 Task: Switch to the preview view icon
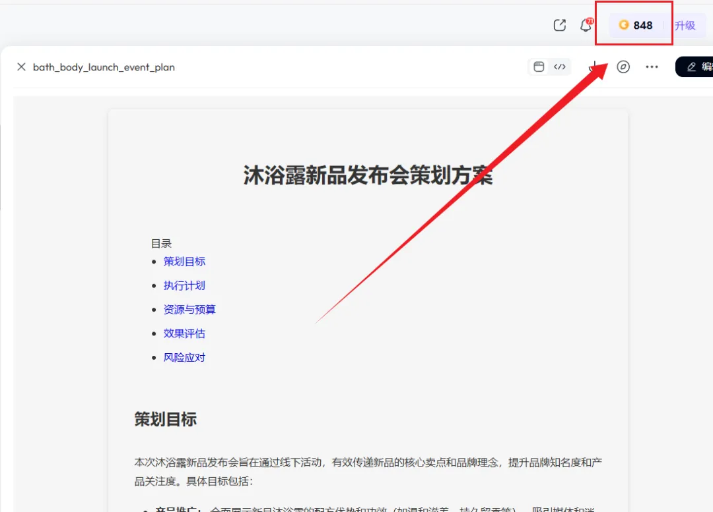pyautogui.click(x=539, y=67)
